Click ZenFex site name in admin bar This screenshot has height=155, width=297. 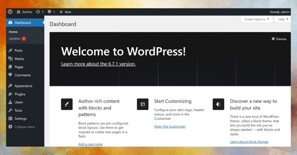point(27,12)
